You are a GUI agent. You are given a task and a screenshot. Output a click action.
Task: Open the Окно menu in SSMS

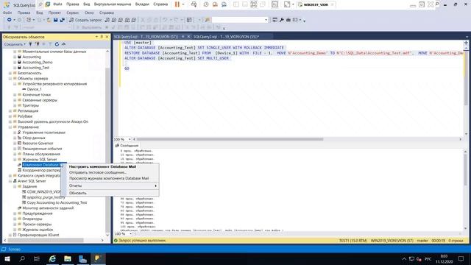(89, 13)
